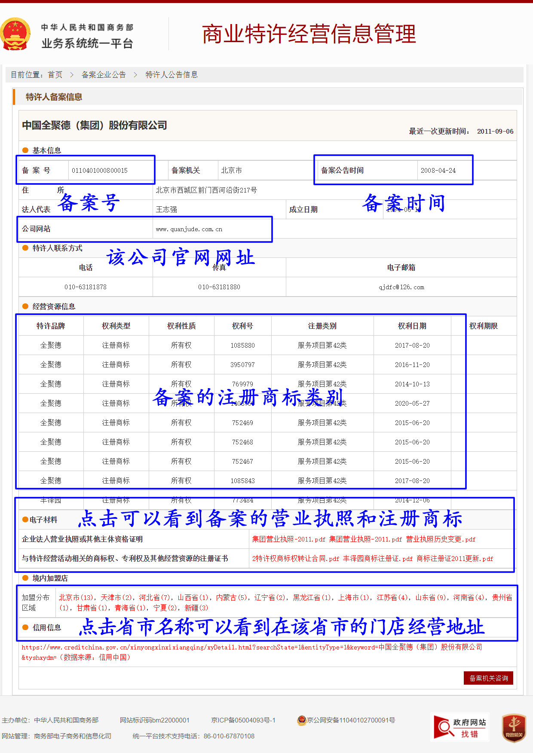This screenshot has height=753, width=533.
Task: Click 特许人公告信息 breadcrumb
Action: coord(172,75)
